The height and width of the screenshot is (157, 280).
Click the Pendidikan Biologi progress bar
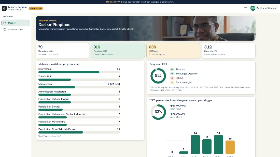point(79,110)
